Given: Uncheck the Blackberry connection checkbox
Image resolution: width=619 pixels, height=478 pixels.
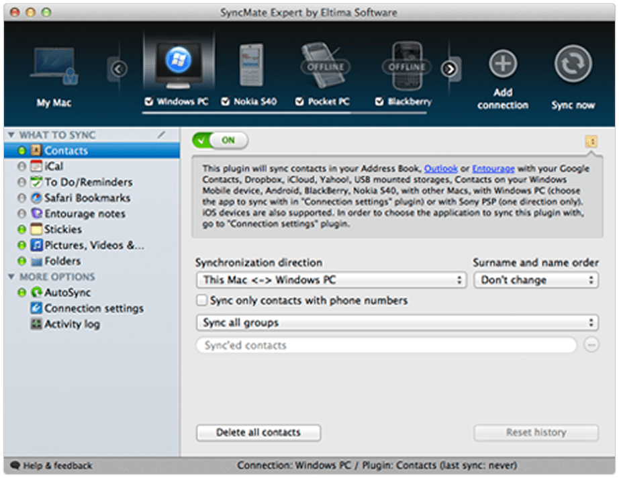Looking at the screenshot, I should point(379,102).
